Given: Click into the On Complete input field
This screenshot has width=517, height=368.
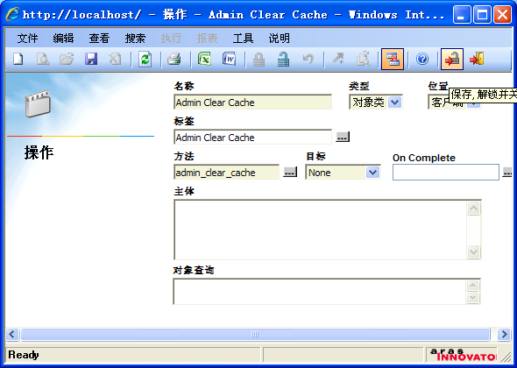Looking at the screenshot, I should [x=446, y=172].
